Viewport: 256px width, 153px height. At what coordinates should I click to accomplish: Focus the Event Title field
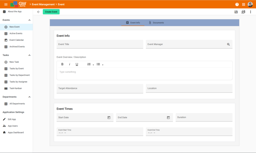(100, 44)
